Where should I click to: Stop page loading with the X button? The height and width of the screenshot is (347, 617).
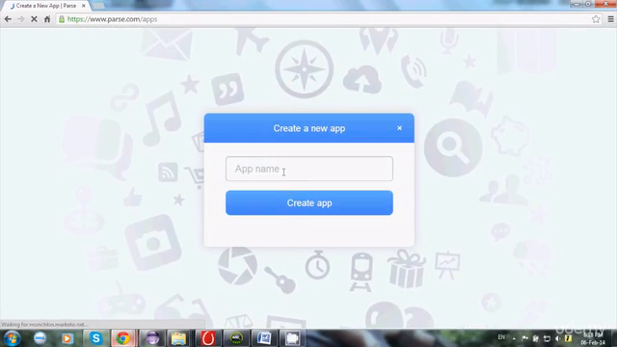point(34,19)
